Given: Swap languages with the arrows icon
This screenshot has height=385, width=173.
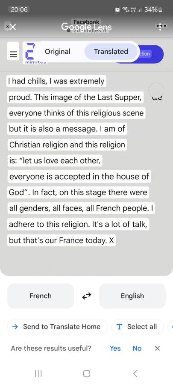Looking at the screenshot, I should click(86, 296).
